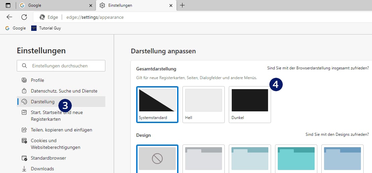
Task: Close the Einstellungen tab
Action: point(171,5)
